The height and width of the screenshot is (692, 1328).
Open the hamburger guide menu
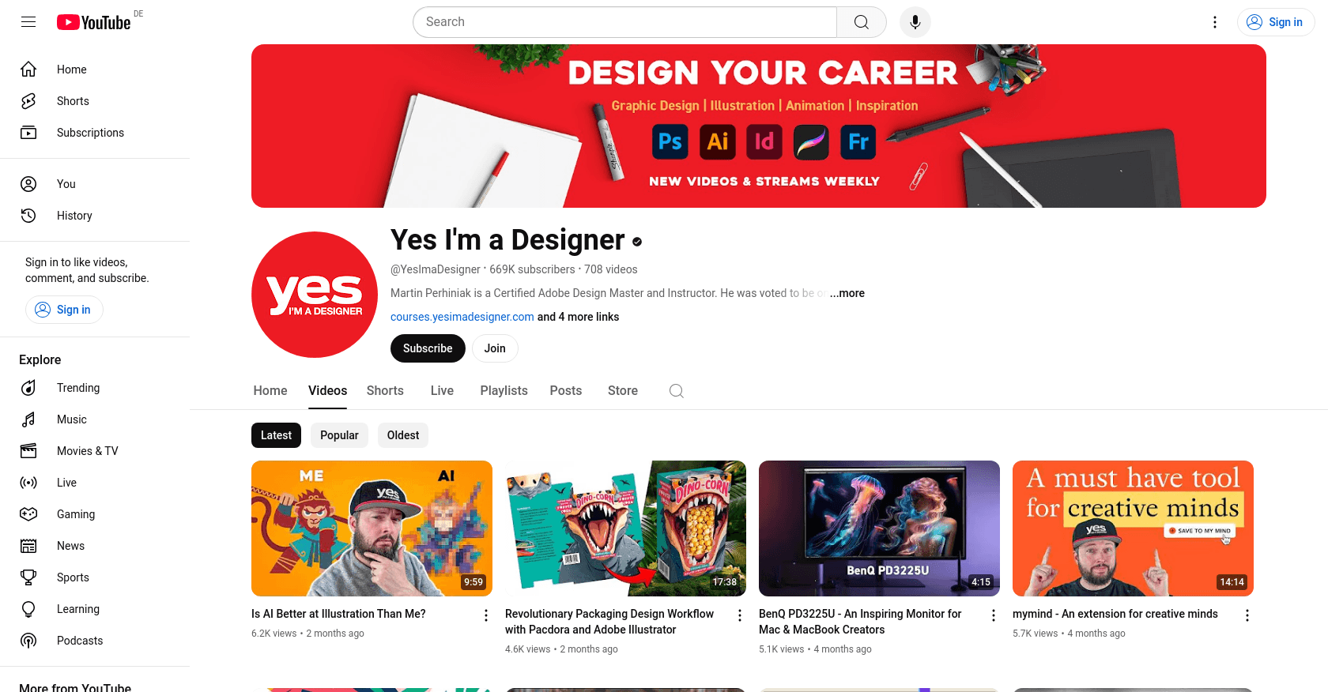point(28,22)
